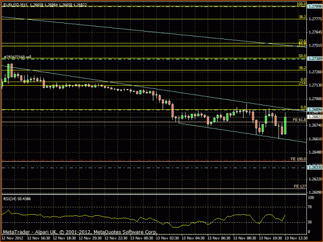Image resolution: width=323 pixels, height=242 pixels.
Task: Select the 'FE 127' expansion label
Action: click(x=300, y=186)
